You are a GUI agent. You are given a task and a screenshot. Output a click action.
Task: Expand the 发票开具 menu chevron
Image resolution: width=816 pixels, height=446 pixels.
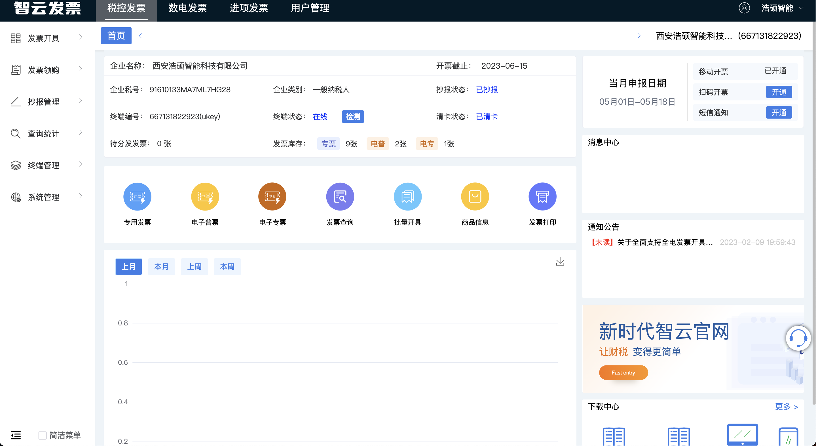click(x=81, y=37)
